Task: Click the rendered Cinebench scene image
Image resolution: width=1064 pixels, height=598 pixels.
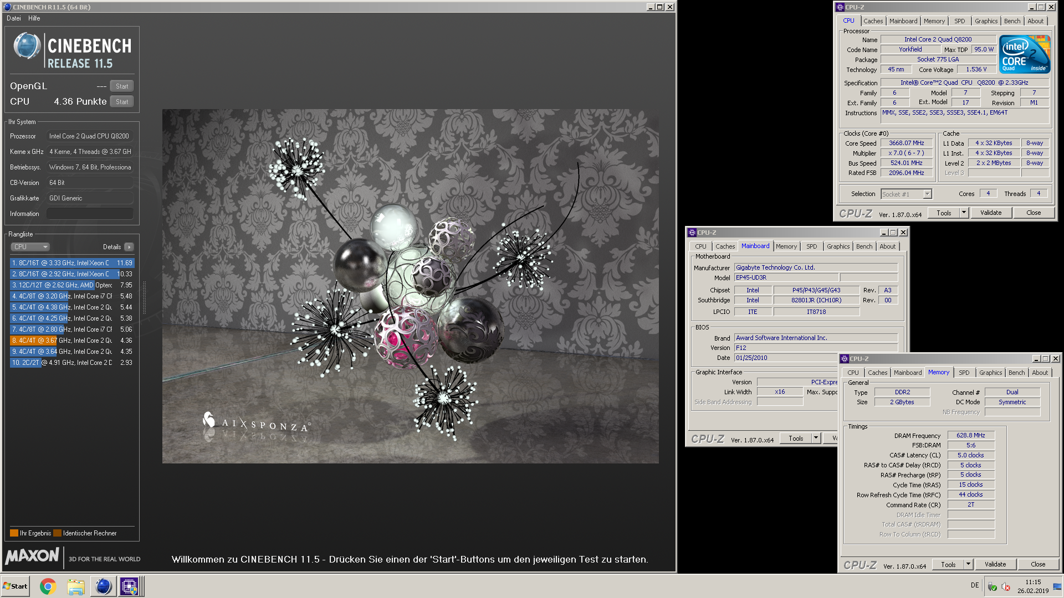Action: point(410,286)
